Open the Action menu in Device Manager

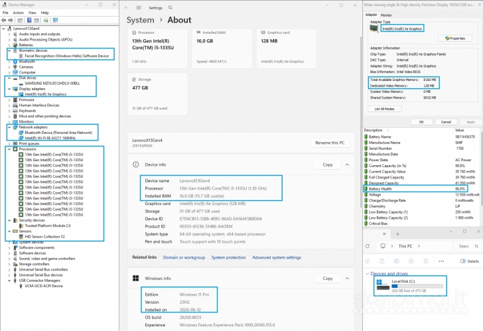point(18,13)
